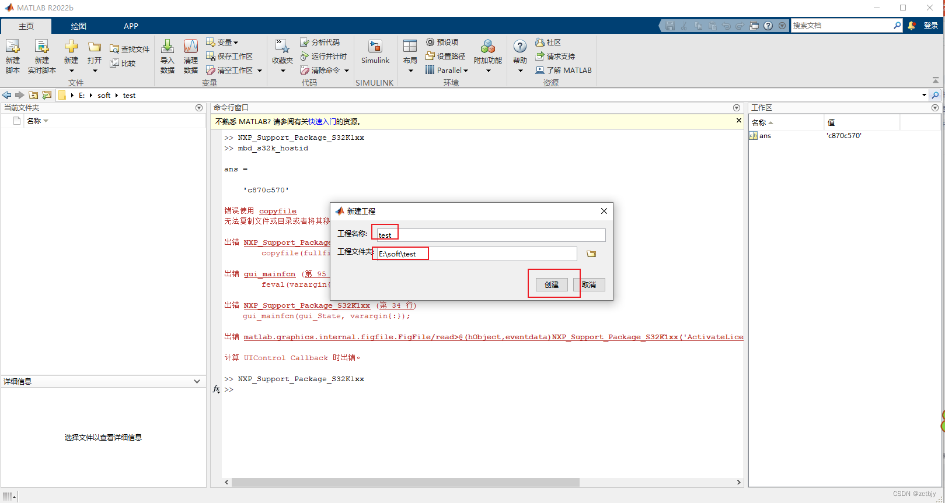
Task: Expand the Parallel dropdown
Action: coord(466,71)
